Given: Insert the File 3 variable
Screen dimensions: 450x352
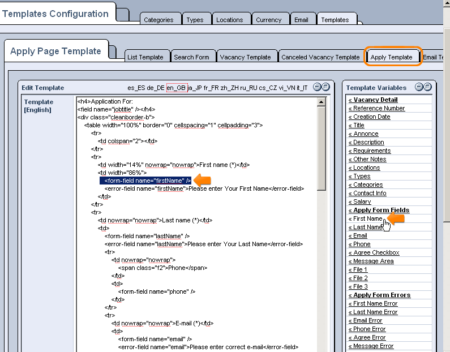Looking at the screenshot, I should click(358, 286).
